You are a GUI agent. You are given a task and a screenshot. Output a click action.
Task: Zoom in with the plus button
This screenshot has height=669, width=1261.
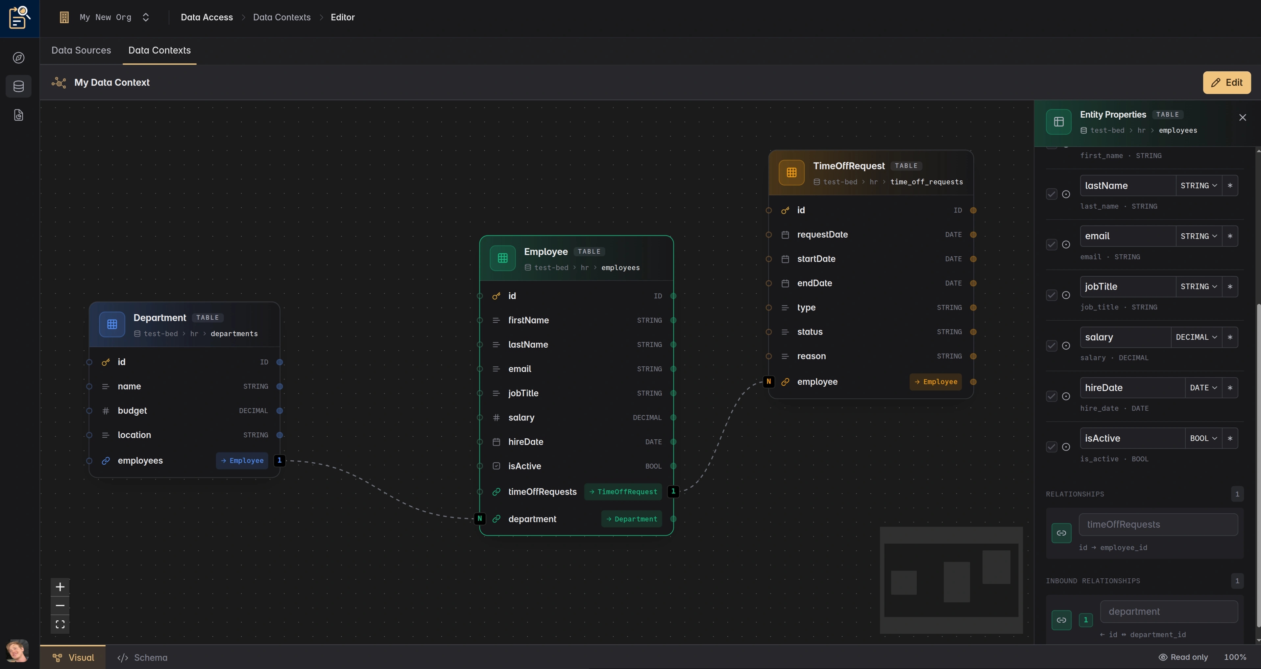click(x=60, y=587)
